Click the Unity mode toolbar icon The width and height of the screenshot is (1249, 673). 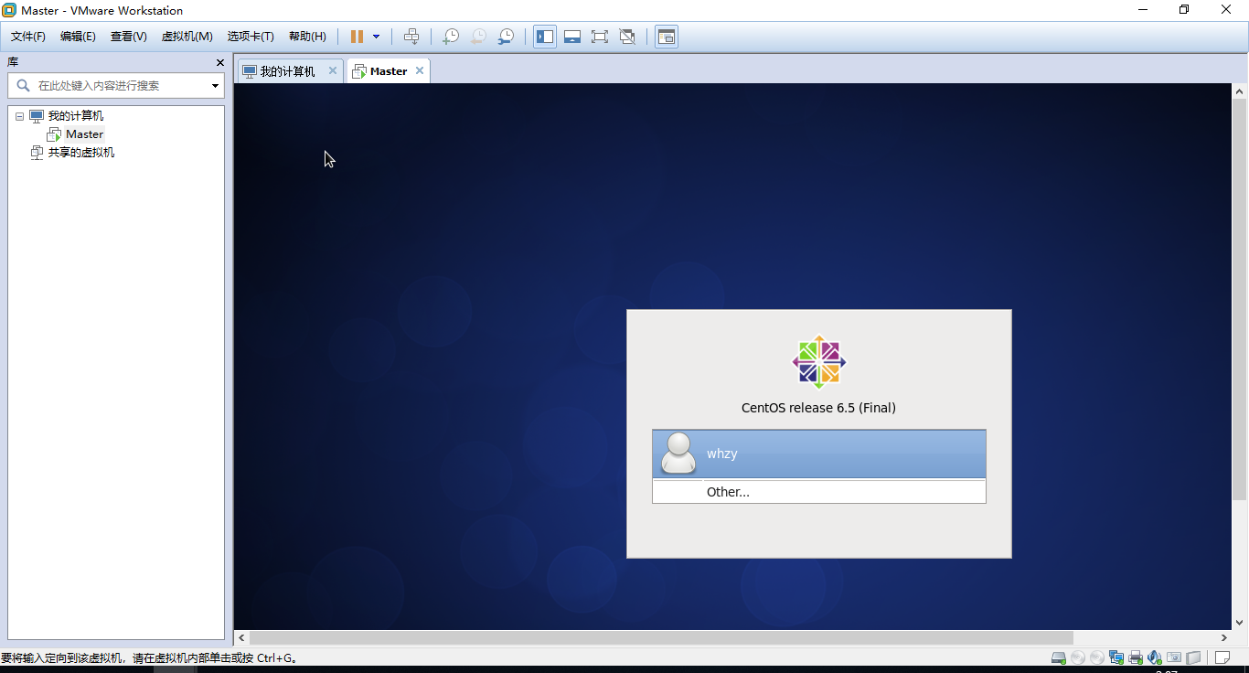(x=627, y=37)
